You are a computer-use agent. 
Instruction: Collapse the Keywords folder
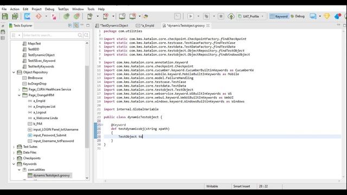[x=14, y=164]
